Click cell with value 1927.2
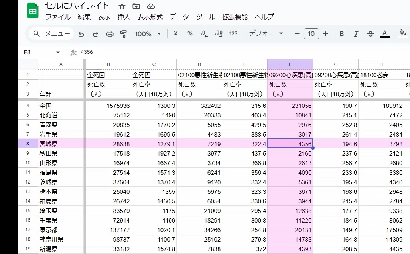This screenshot has width=410, height=254. pos(154,153)
